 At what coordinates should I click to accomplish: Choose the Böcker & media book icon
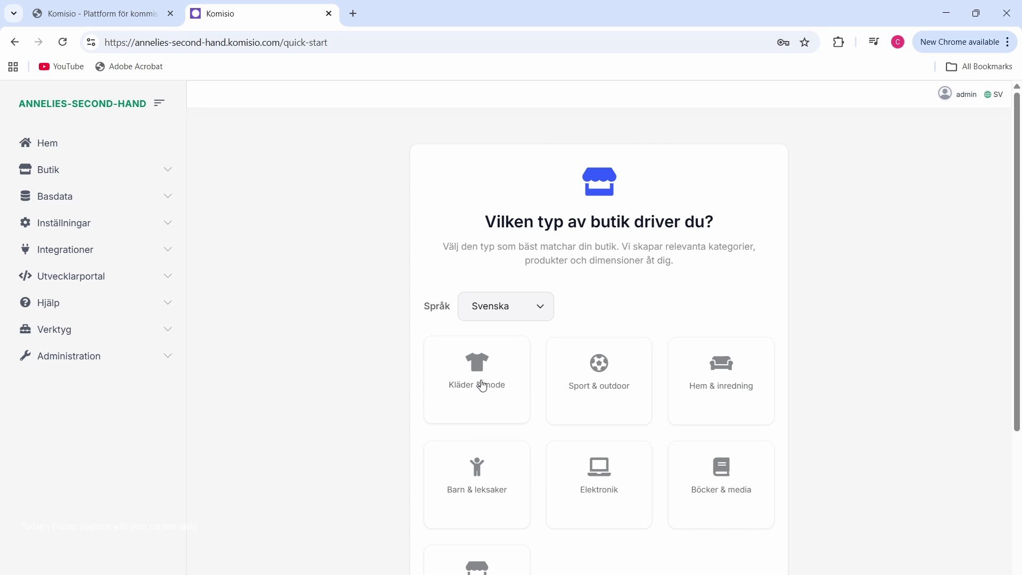pyautogui.click(x=721, y=467)
